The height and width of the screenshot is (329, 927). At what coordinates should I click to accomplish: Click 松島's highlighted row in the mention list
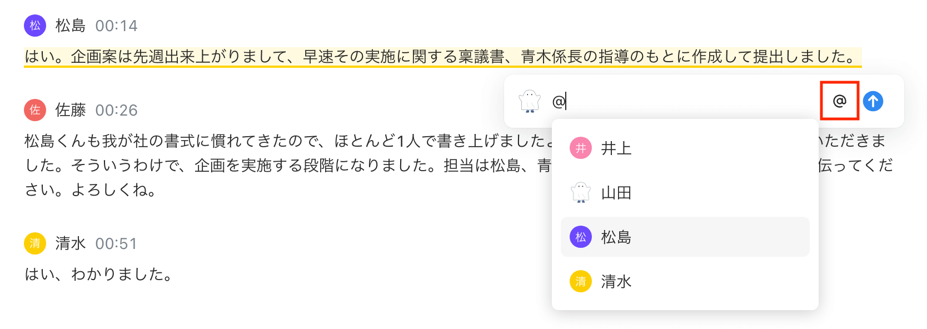pyautogui.click(x=685, y=237)
